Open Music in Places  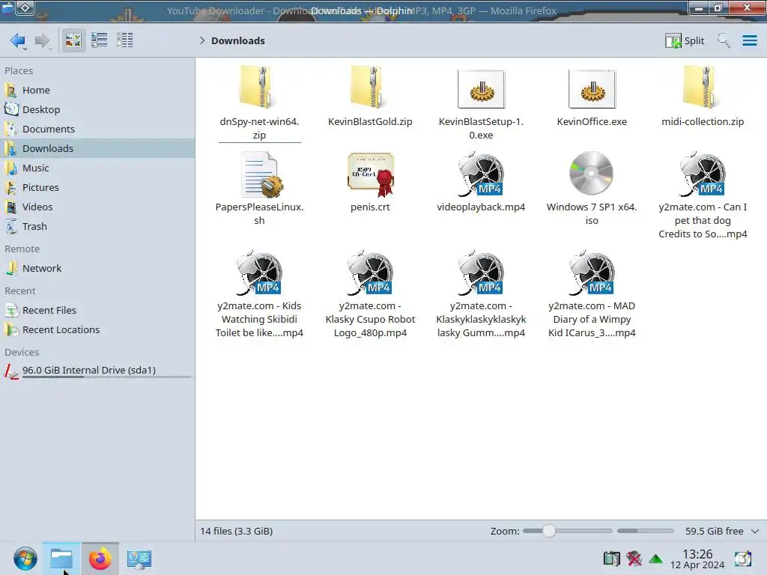coord(98,168)
